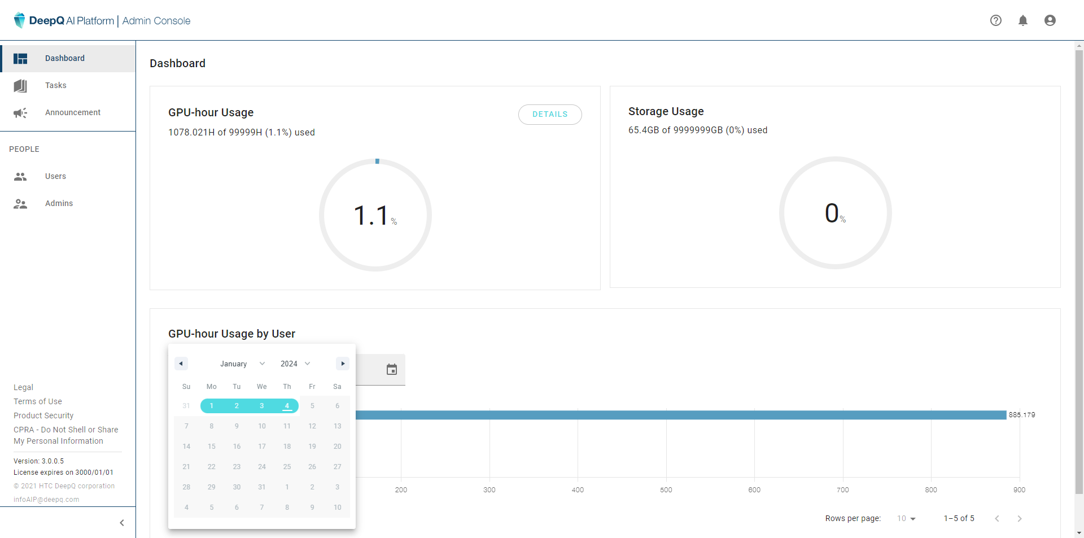Image resolution: width=1084 pixels, height=538 pixels.
Task: Select January 15 in the calendar
Action: (x=212, y=447)
